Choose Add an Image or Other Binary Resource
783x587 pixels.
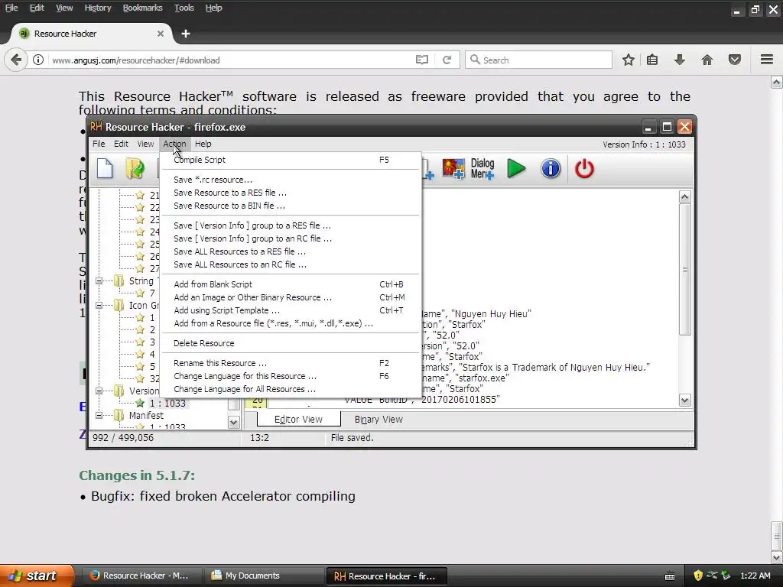pos(290,297)
